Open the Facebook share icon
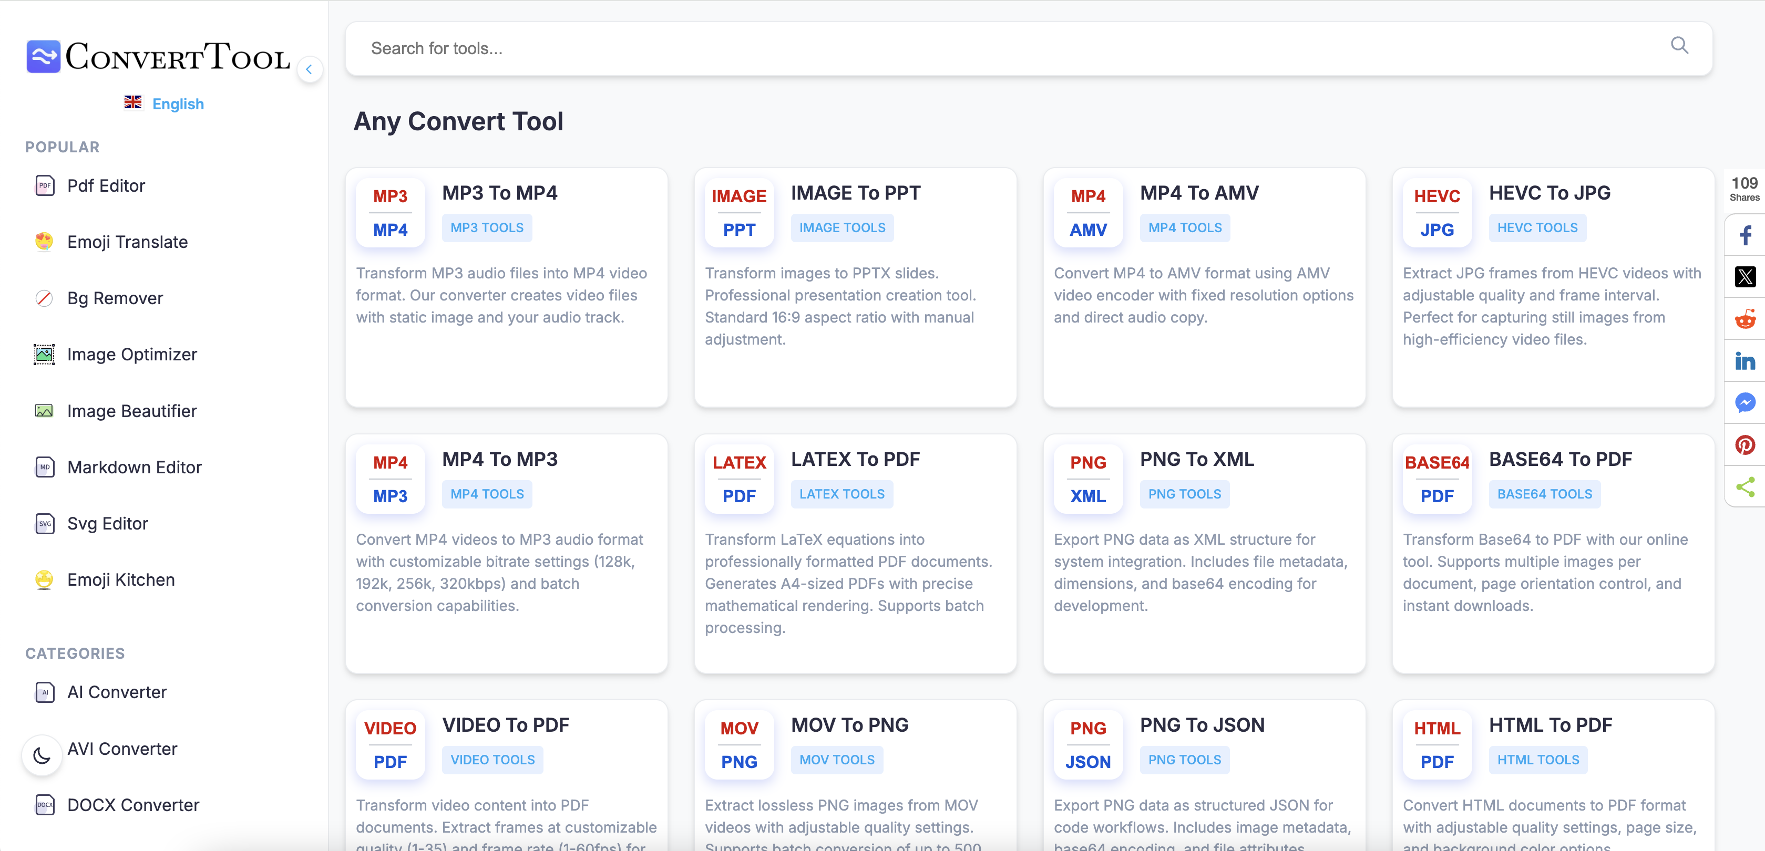The image size is (1765, 851). coord(1745,235)
